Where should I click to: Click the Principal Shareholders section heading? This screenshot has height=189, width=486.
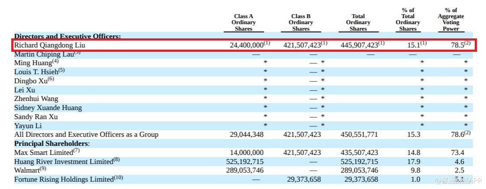[x=52, y=143]
